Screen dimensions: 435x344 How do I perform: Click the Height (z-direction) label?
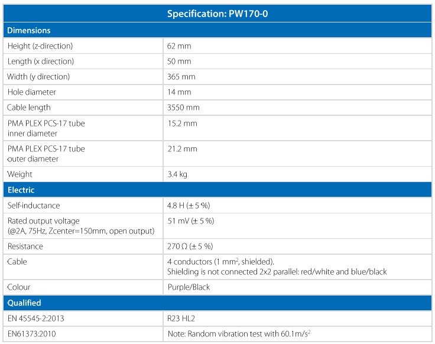[40, 46]
